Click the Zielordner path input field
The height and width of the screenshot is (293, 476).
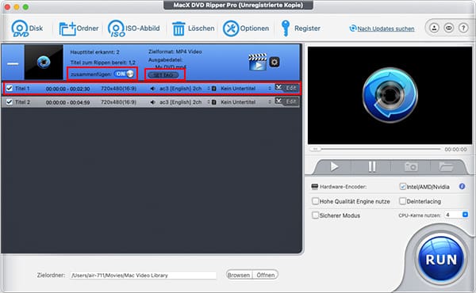(x=144, y=275)
